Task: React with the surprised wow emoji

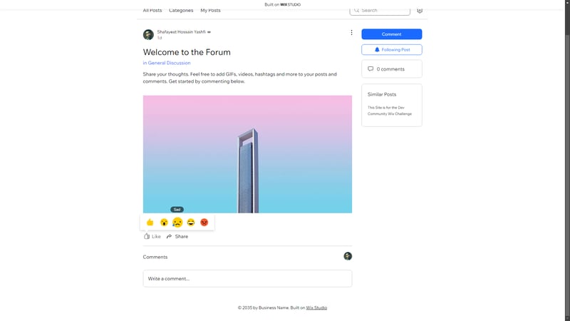Action: [x=164, y=223]
